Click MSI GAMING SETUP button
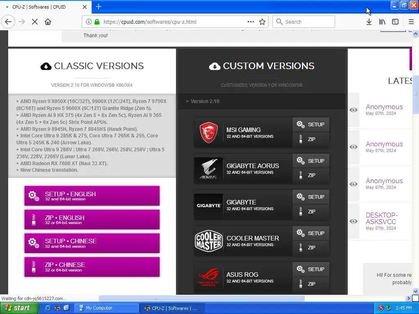The image size is (419, 314). pos(311,124)
